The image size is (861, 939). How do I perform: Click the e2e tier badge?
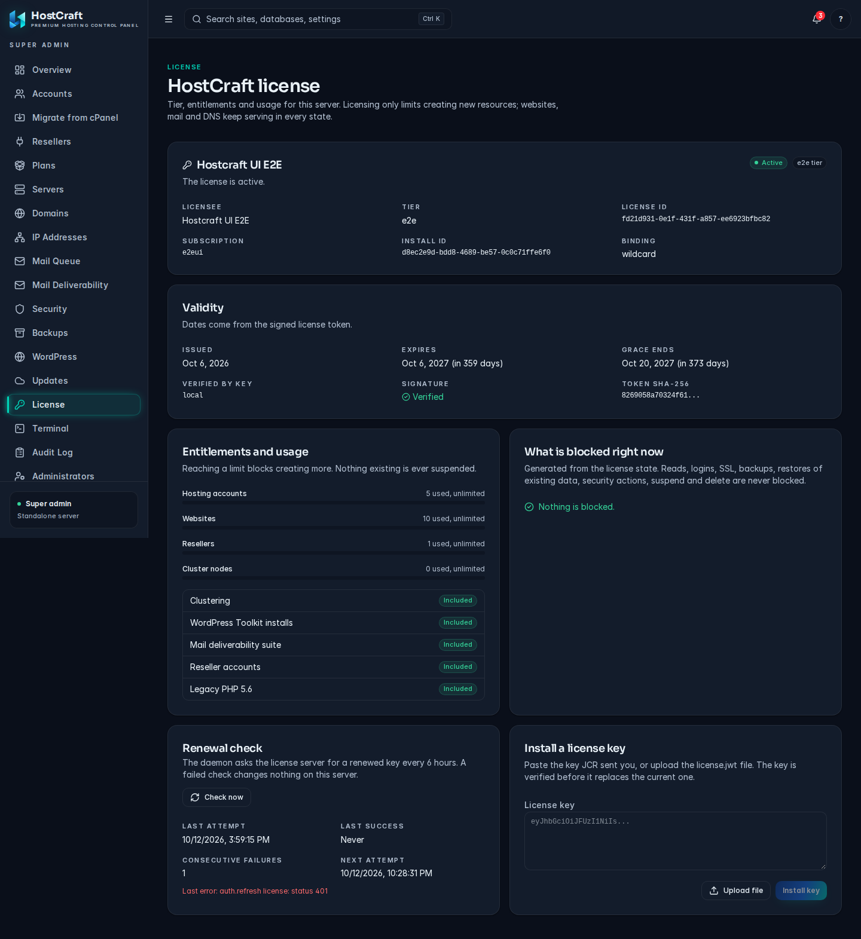pos(810,163)
